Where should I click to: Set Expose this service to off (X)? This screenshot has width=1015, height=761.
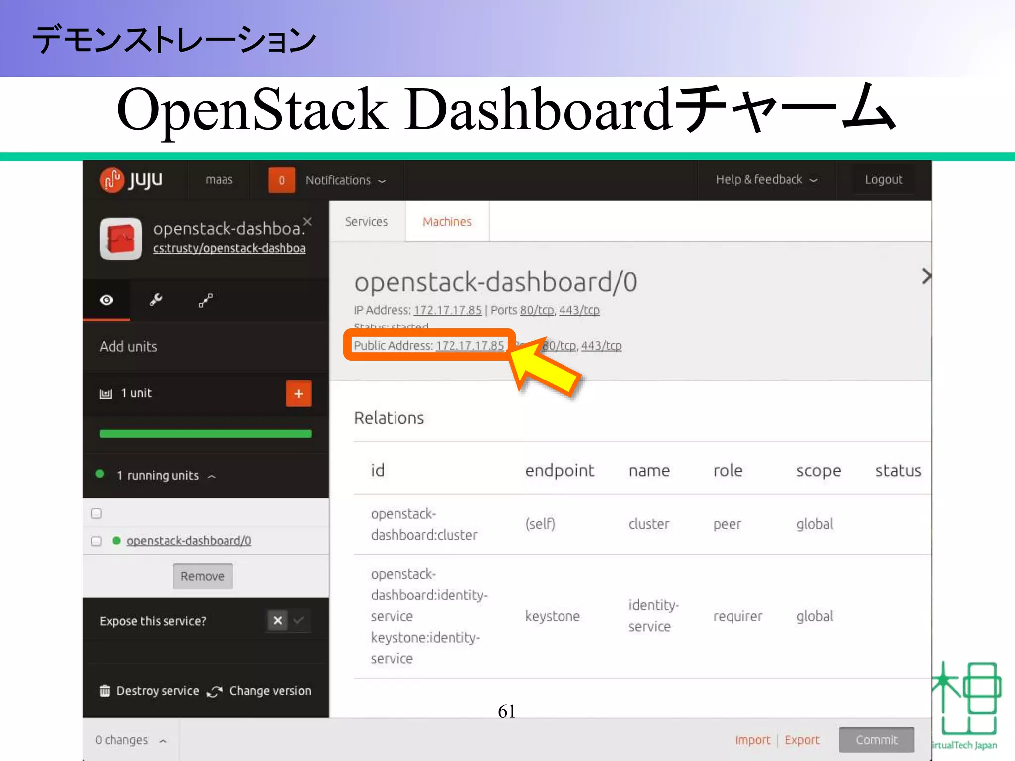278,620
